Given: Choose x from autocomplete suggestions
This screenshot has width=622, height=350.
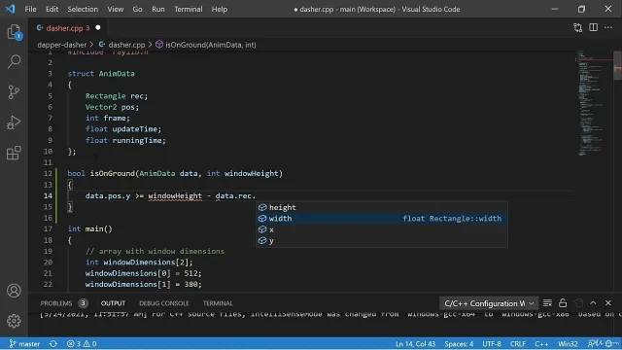Looking at the screenshot, I should 381,229.
